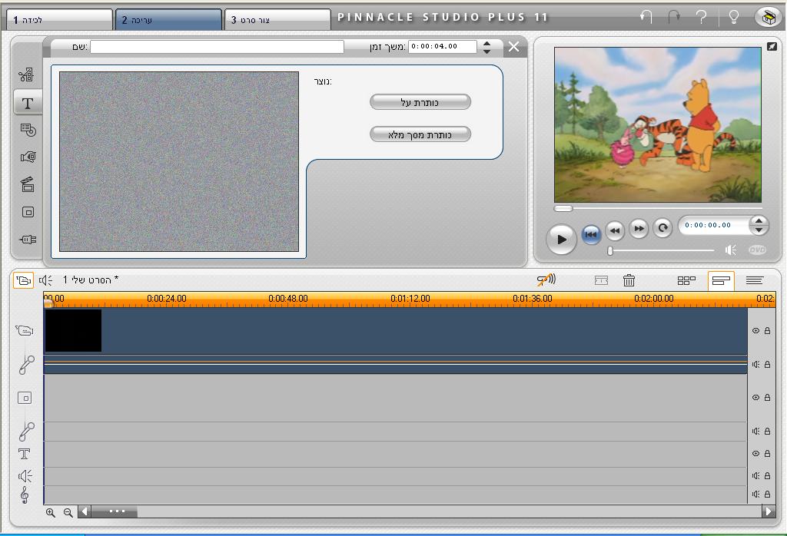
Task: Click the overlay track header icon
Action: (x=25, y=398)
